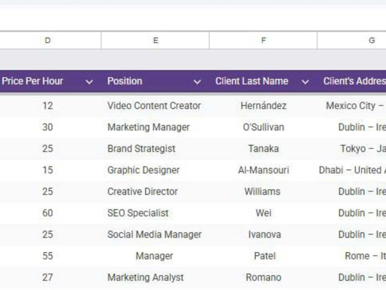
Task: Click the Client Last Name header cell
Action: pyautogui.click(x=263, y=81)
